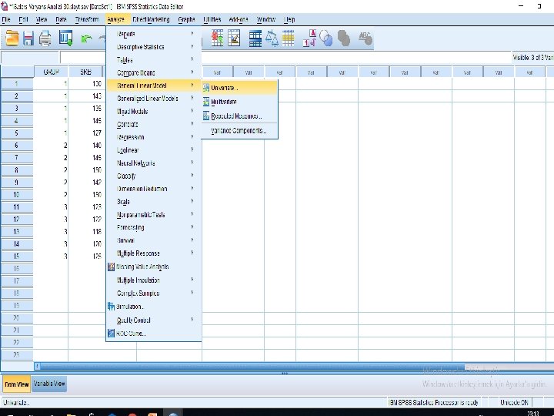Open the ROC Curve menu entry
The width and height of the screenshot is (554, 416).
(154, 334)
